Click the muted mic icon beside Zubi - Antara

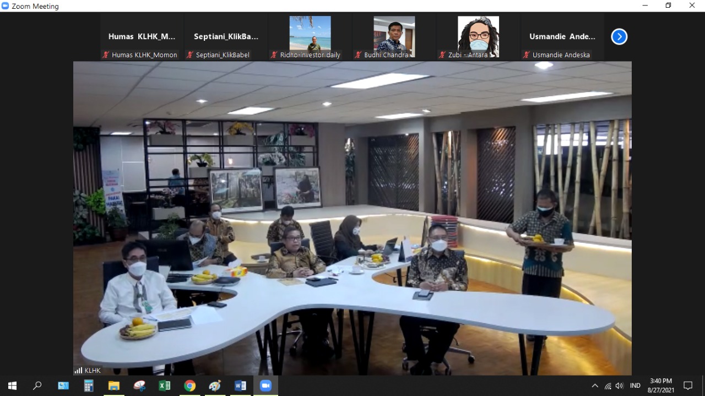coord(442,55)
